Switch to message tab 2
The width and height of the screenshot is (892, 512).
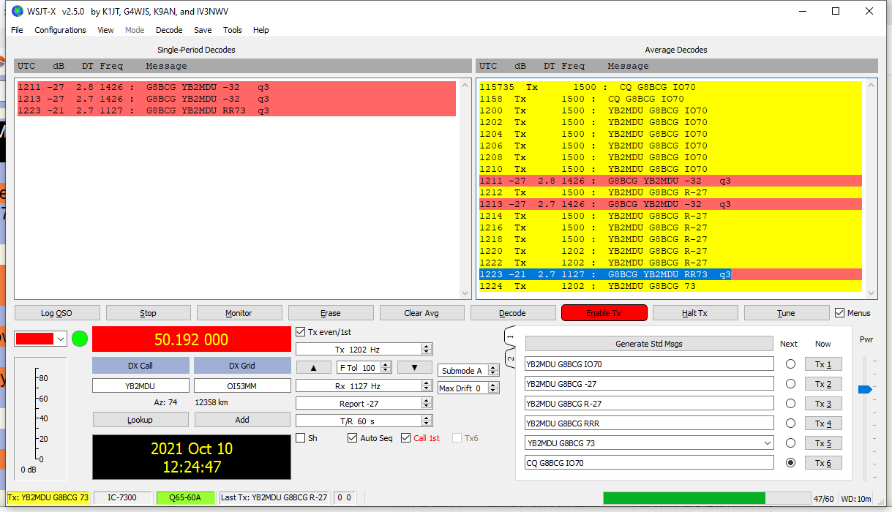(x=510, y=358)
